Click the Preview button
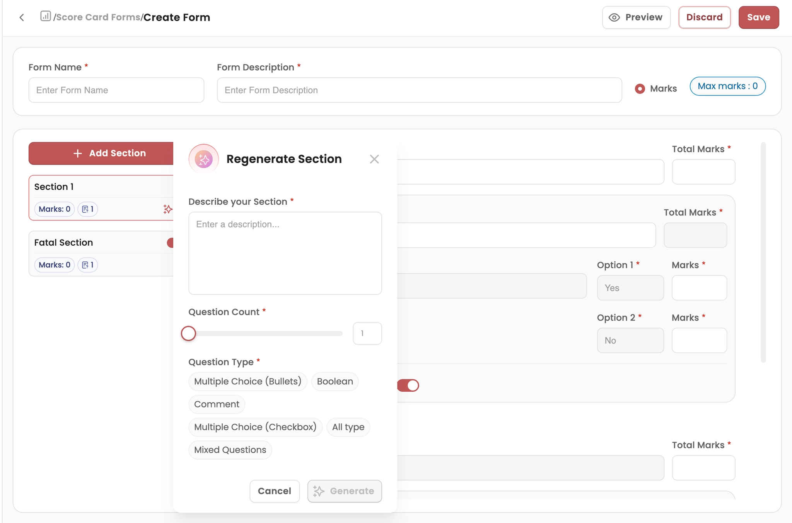The width and height of the screenshot is (792, 523). [636, 17]
